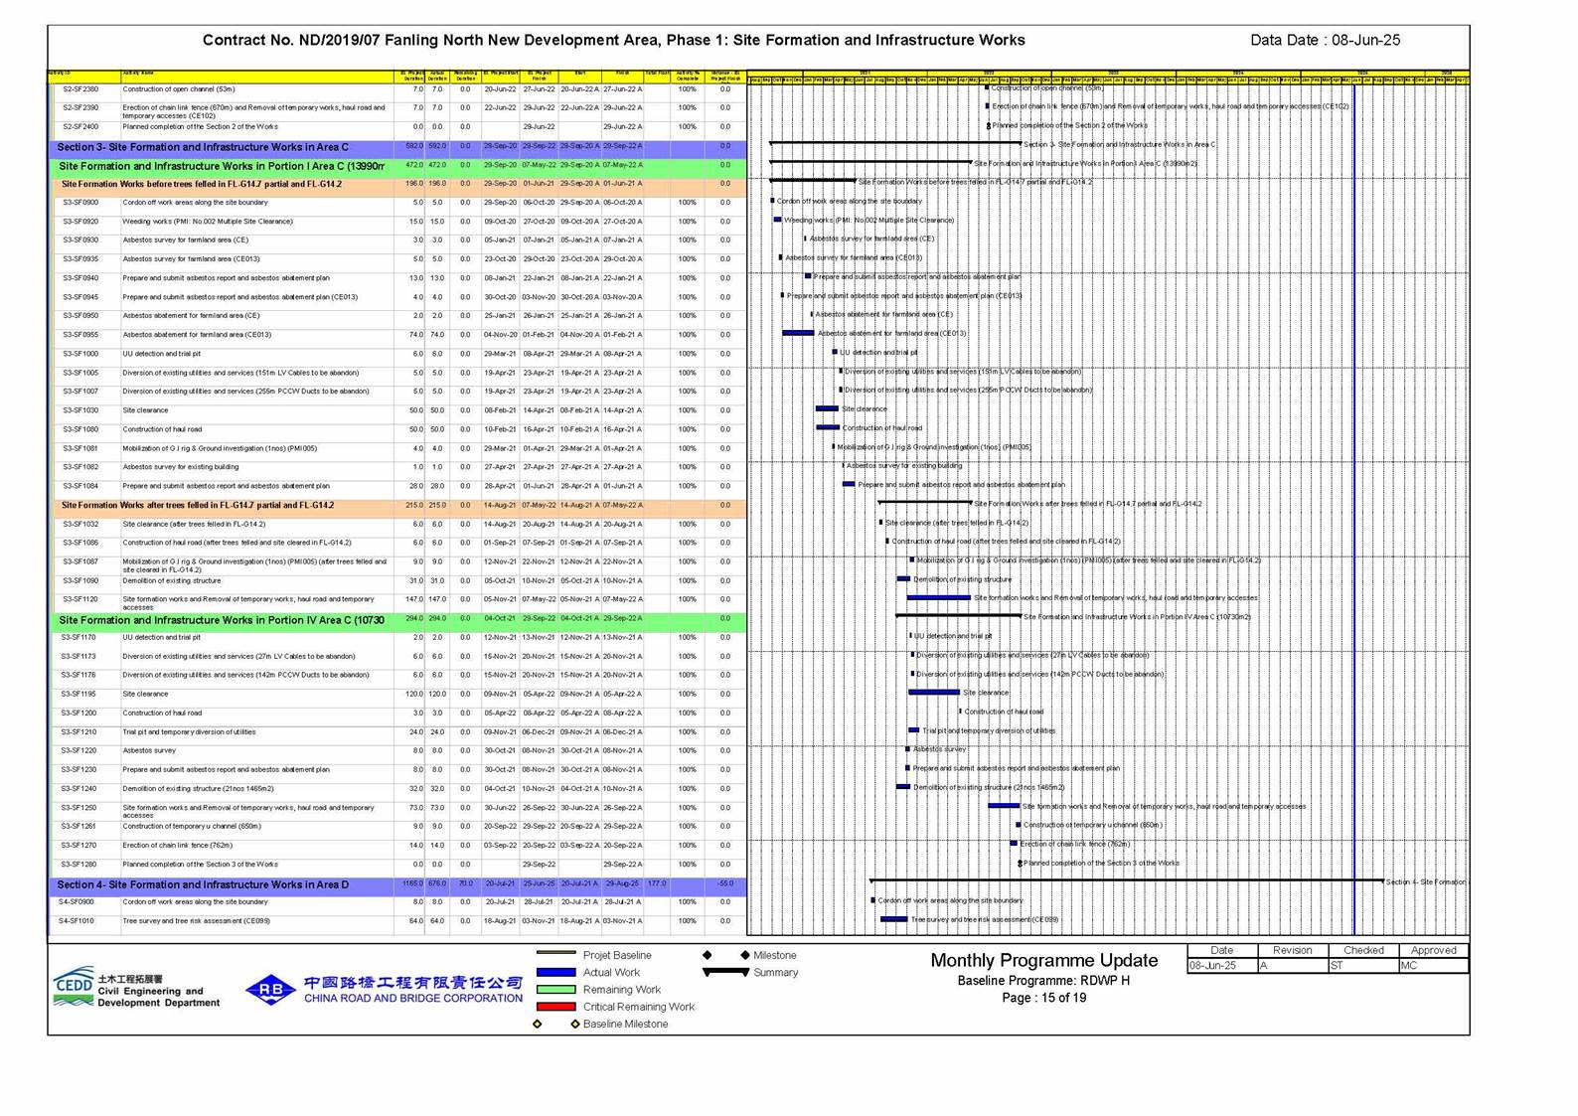The width and height of the screenshot is (1578, 1116).
Task: Click the green Remaining Work legend swatch
Action: 555,989
